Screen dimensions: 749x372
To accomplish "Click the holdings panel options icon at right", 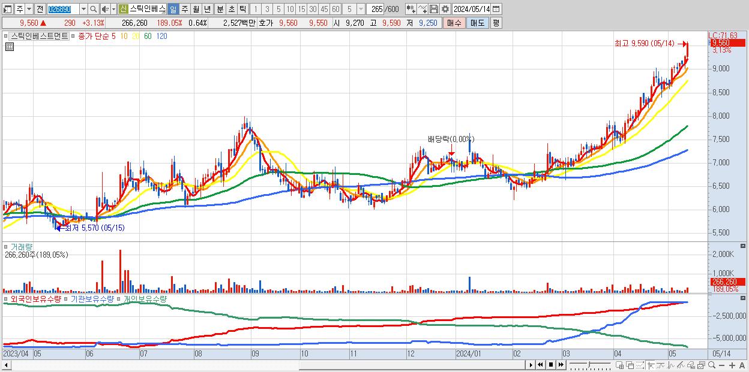I will click(x=744, y=297).
